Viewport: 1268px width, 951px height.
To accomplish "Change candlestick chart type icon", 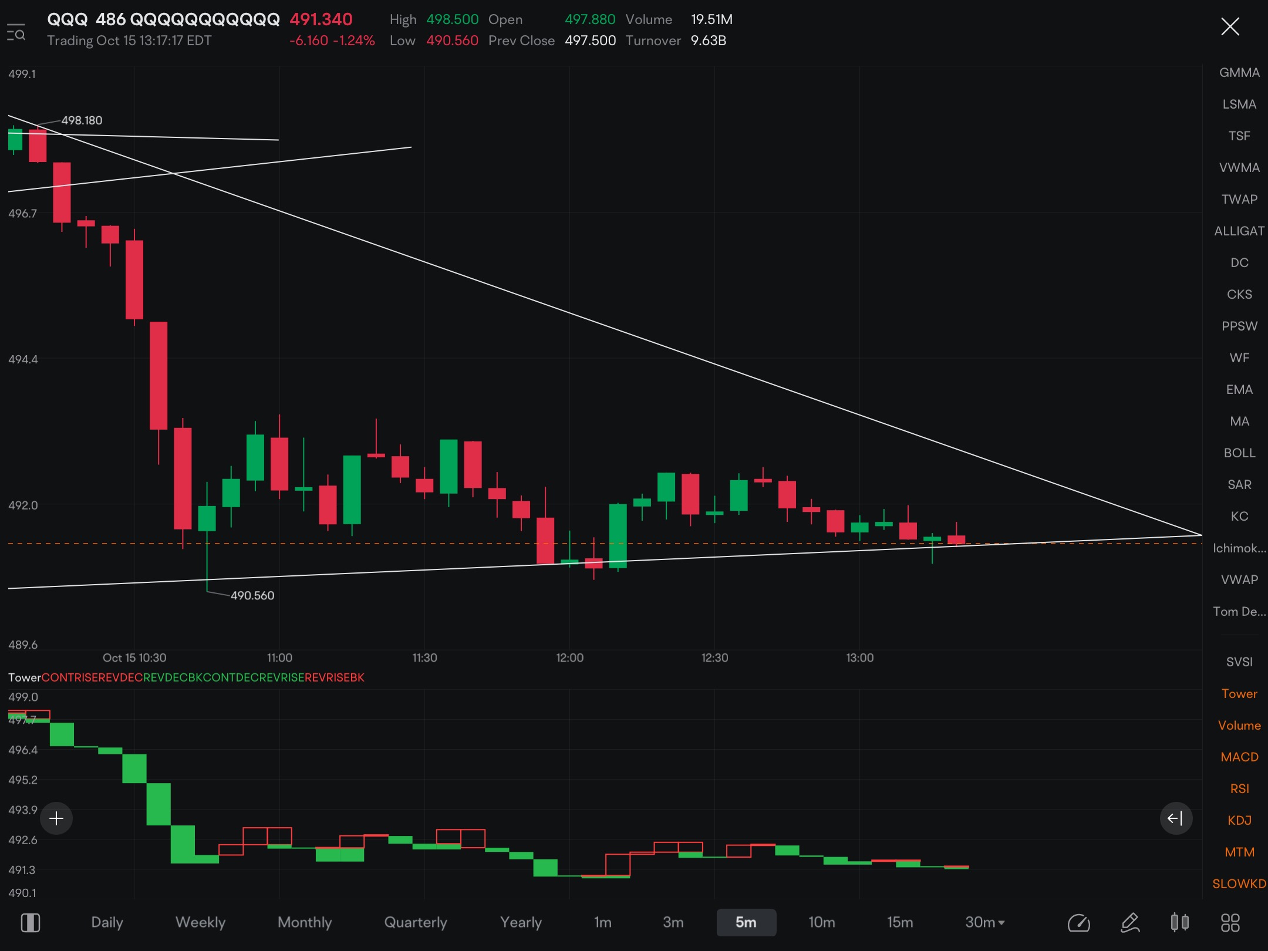I will [1179, 922].
